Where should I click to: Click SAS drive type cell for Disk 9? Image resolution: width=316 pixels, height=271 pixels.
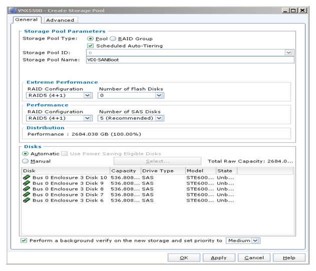point(148,183)
